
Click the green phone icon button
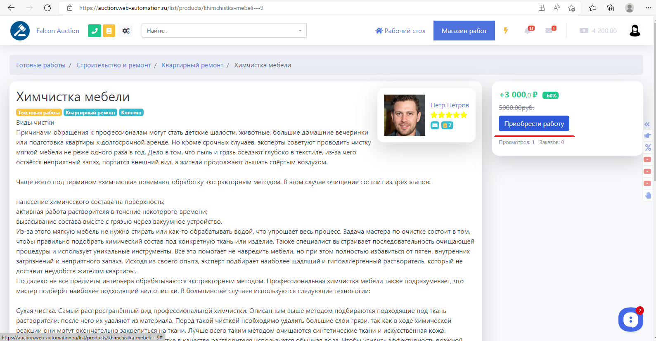click(95, 31)
